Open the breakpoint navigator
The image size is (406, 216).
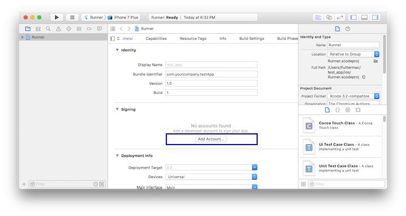[89, 29]
